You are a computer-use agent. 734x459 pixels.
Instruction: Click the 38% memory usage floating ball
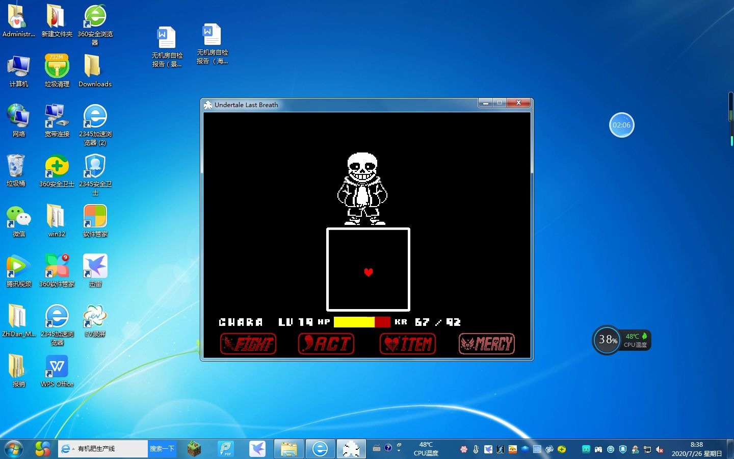[x=607, y=340]
